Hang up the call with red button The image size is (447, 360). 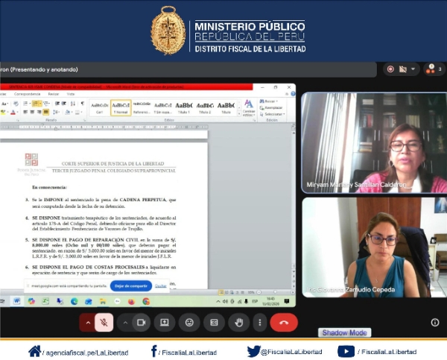[284, 323]
